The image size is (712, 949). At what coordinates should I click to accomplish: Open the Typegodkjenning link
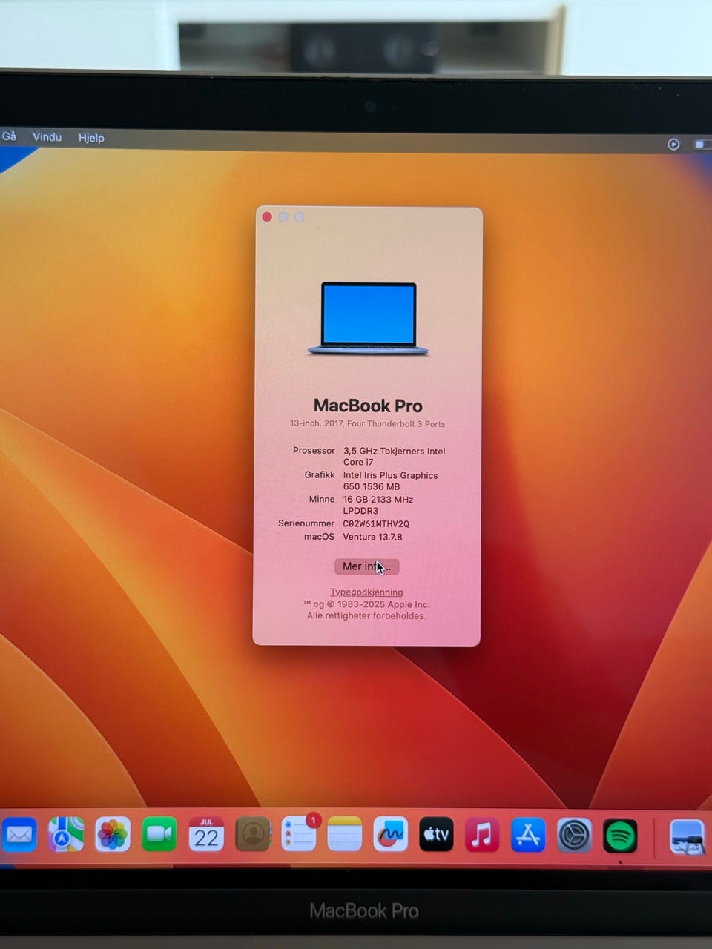pos(366,592)
